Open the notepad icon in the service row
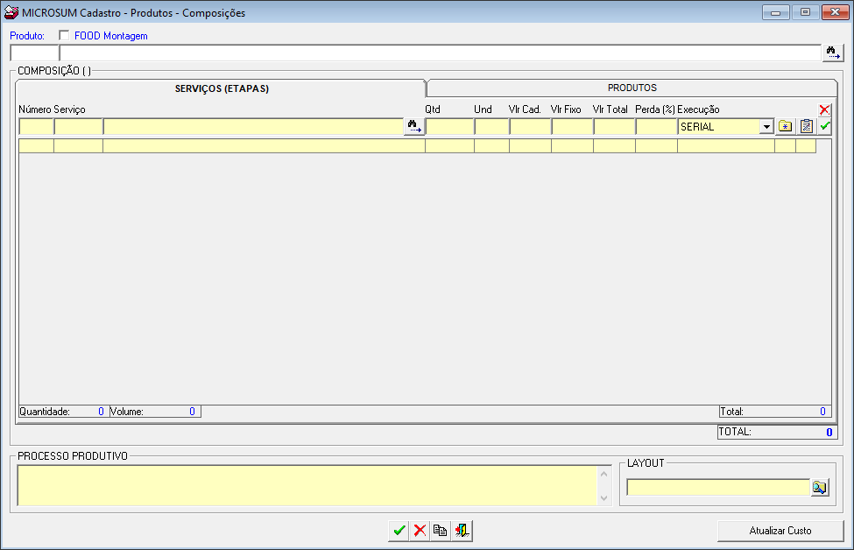The image size is (854, 550). [x=806, y=127]
